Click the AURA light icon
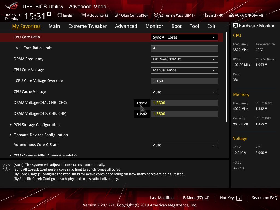The width and height of the screenshot is (280, 210). point(231,15)
